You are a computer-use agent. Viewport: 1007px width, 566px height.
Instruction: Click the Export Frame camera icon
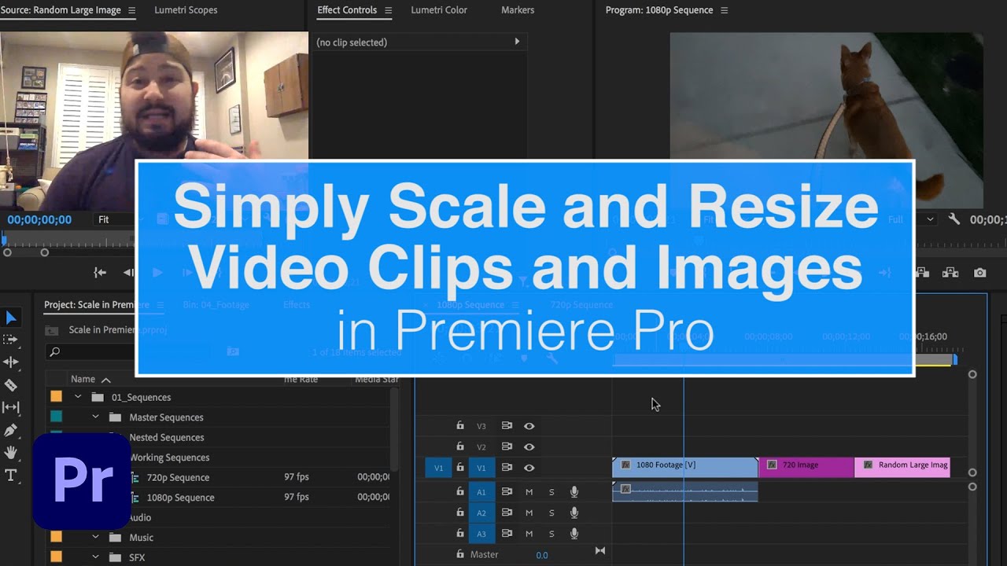coord(979,273)
